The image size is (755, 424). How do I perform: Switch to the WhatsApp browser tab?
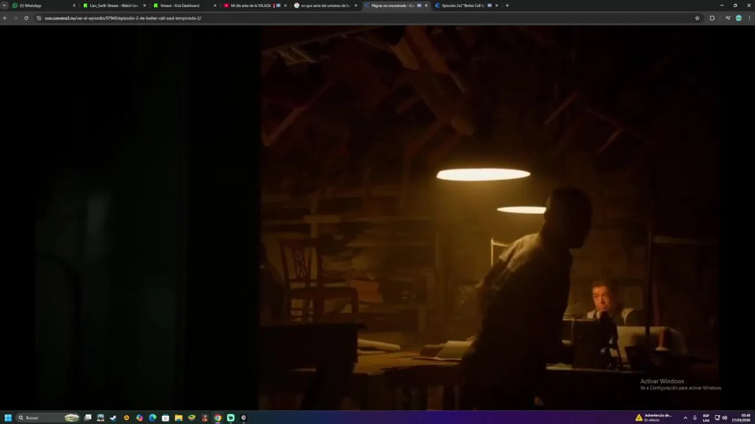[44, 5]
